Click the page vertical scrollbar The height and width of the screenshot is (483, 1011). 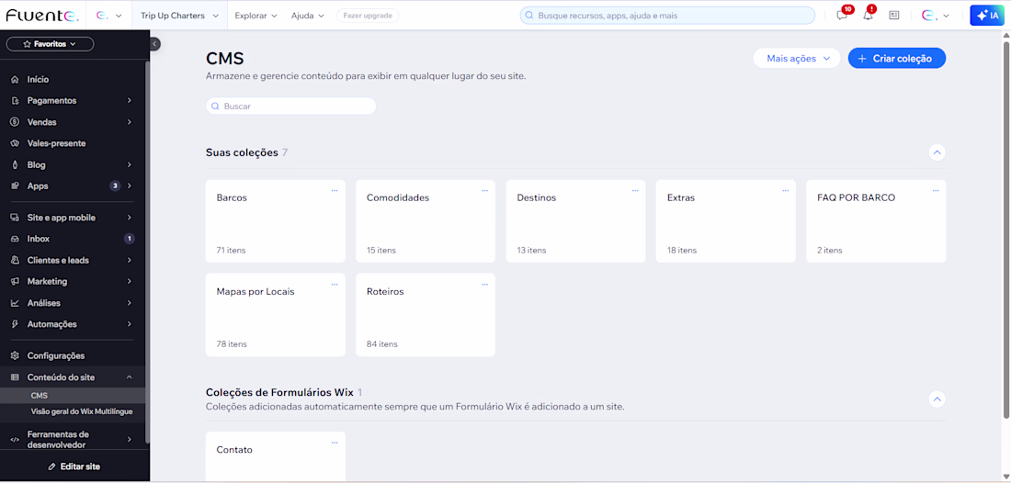[x=1005, y=229]
